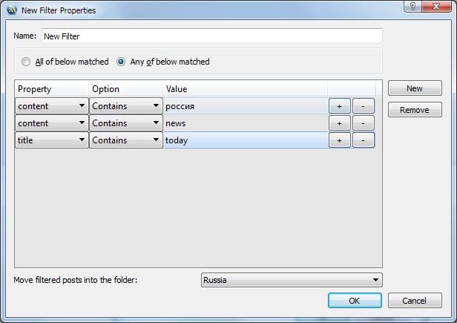Click the filter Name text field
Viewport: 457px width, 323px height.
[211, 36]
